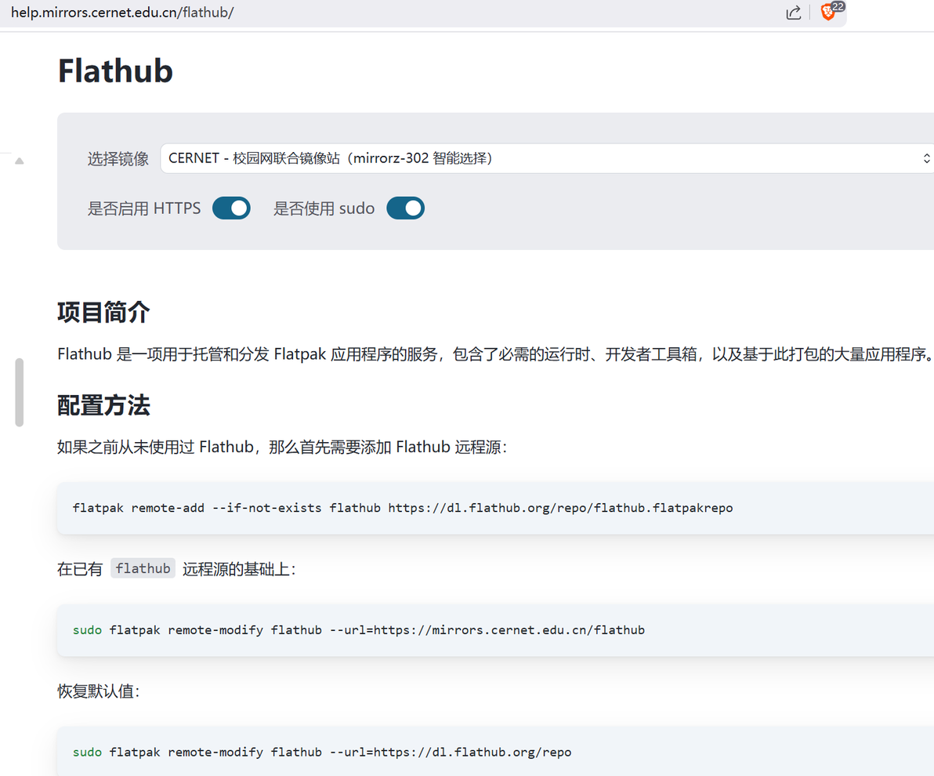Click the Flathub description paragraph
The height and width of the screenshot is (776, 934).
point(495,354)
